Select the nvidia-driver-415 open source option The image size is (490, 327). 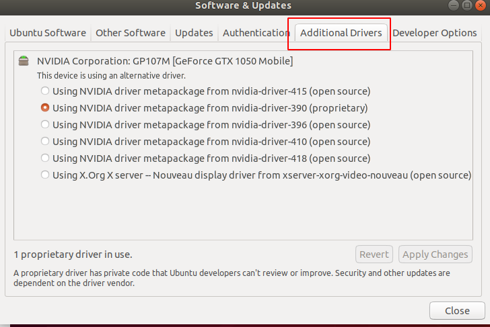[x=45, y=91]
